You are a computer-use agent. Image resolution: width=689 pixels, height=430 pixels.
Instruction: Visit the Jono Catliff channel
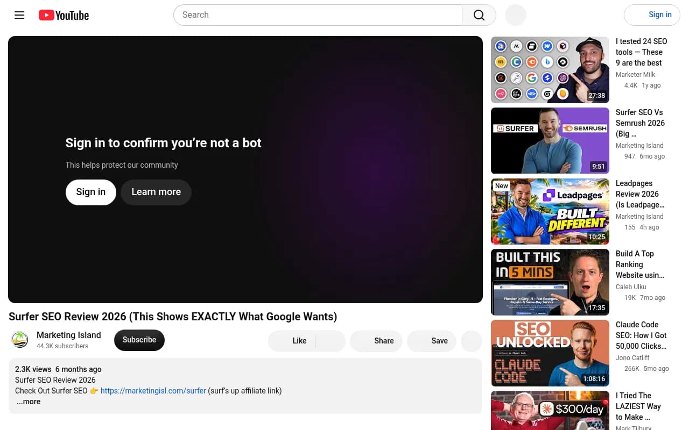pyautogui.click(x=632, y=358)
